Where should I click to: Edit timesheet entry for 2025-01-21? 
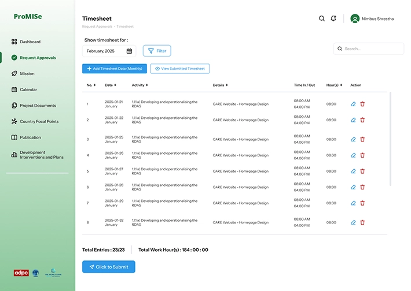pos(353,104)
